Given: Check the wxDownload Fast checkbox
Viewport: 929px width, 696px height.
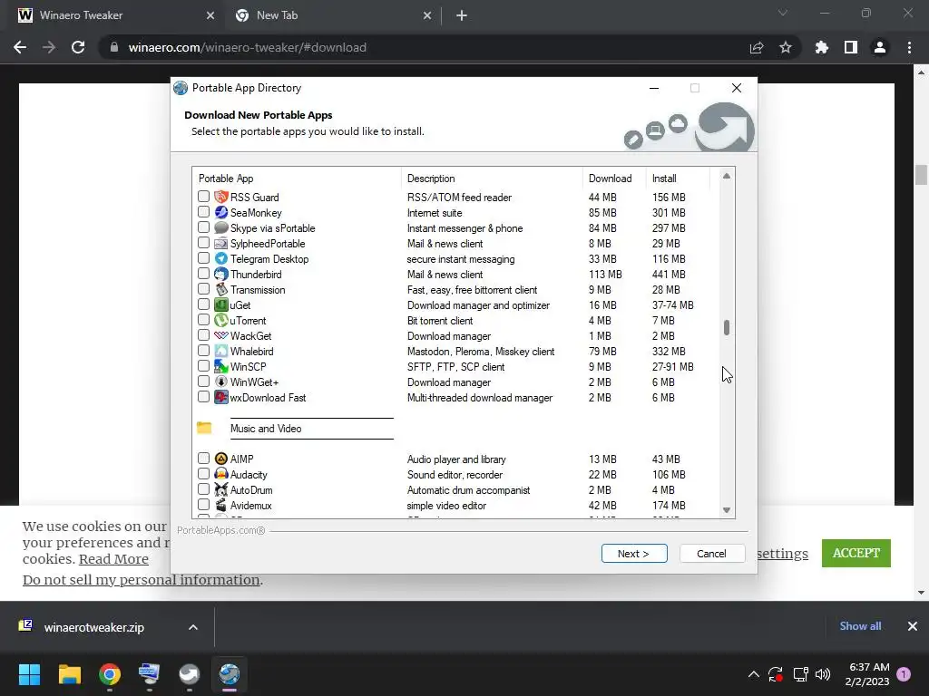Looking at the screenshot, I should (x=203, y=396).
